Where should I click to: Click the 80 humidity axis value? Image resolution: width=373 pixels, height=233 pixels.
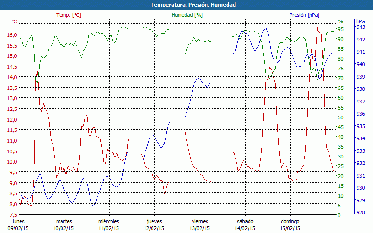(341, 59)
